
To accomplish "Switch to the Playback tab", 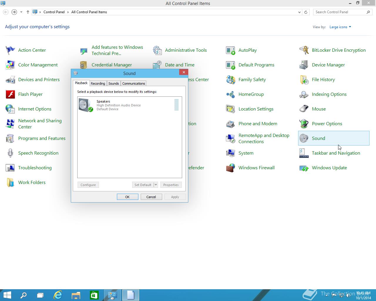I will 81,83.
